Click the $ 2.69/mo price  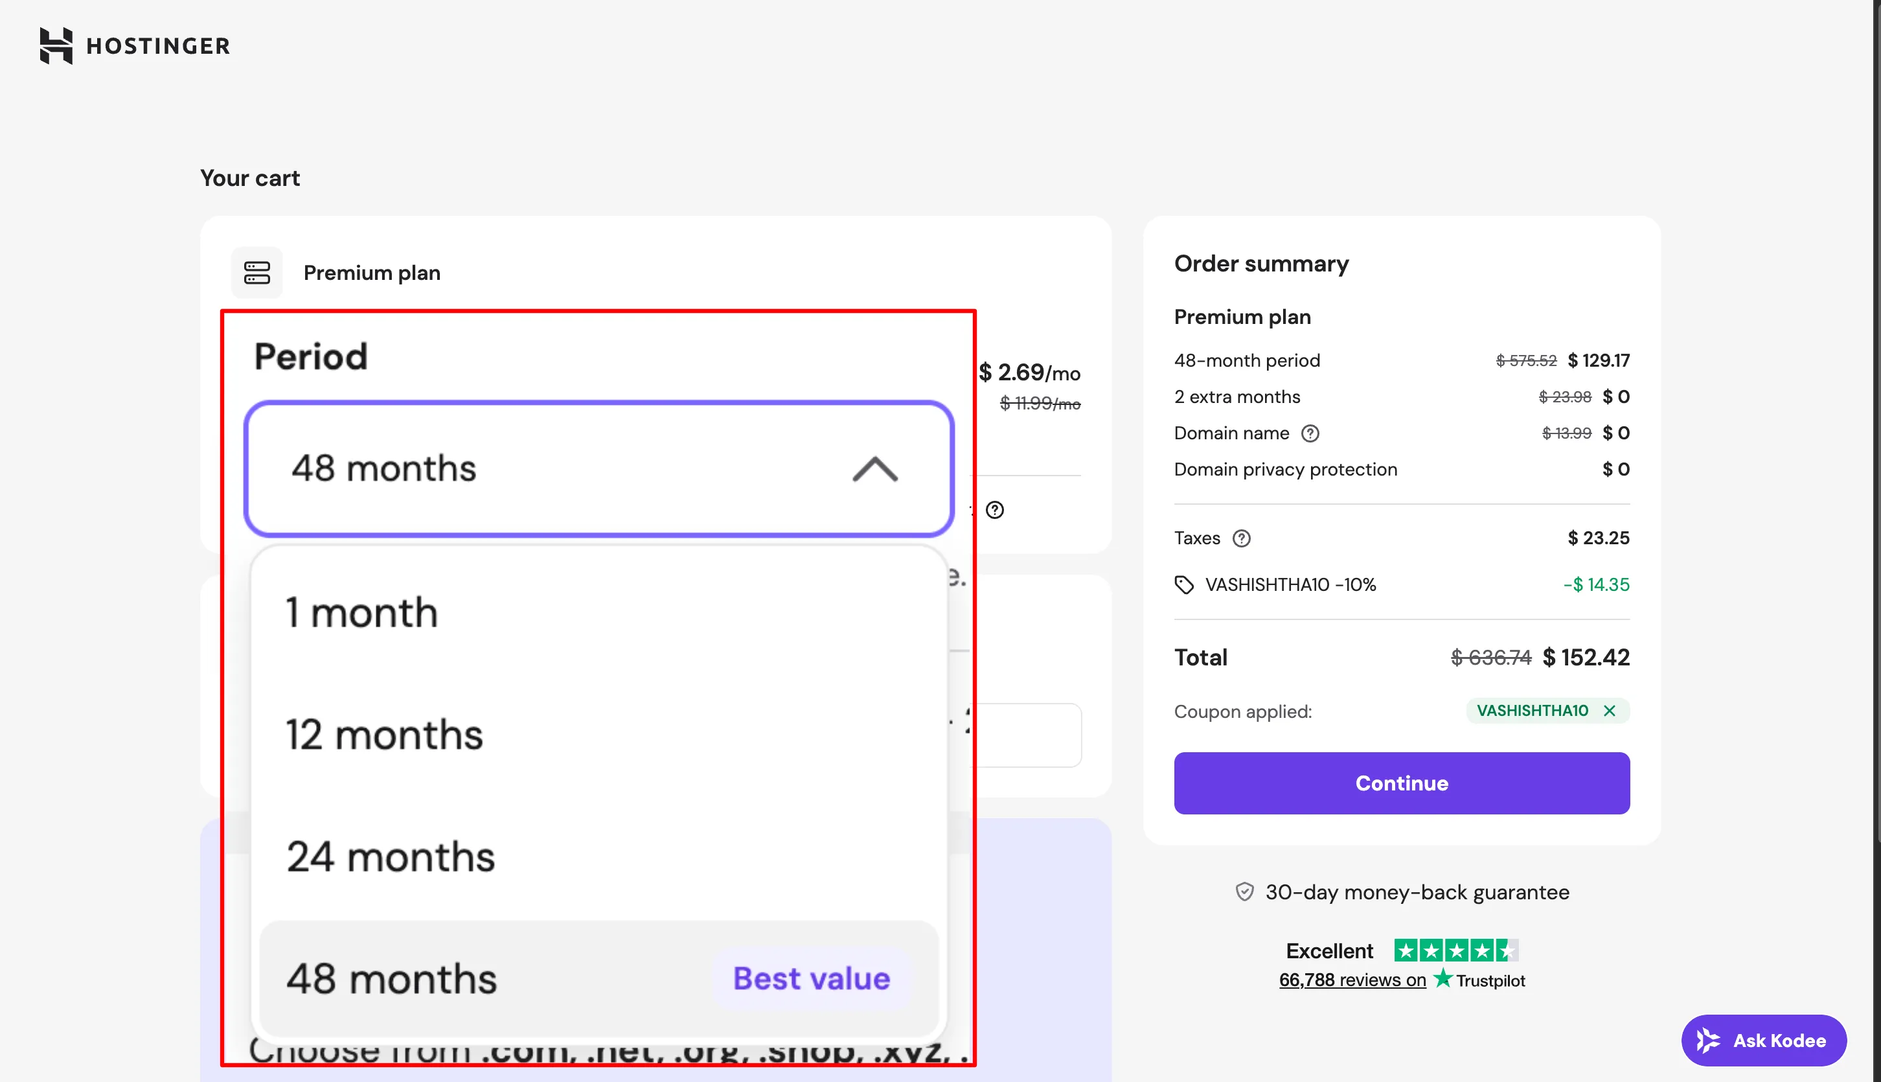click(1030, 373)
